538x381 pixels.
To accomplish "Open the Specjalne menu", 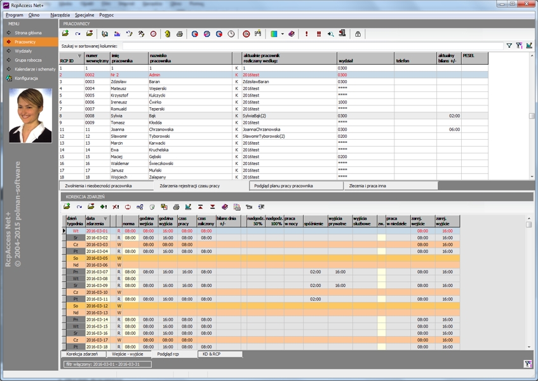I will 84,14.
